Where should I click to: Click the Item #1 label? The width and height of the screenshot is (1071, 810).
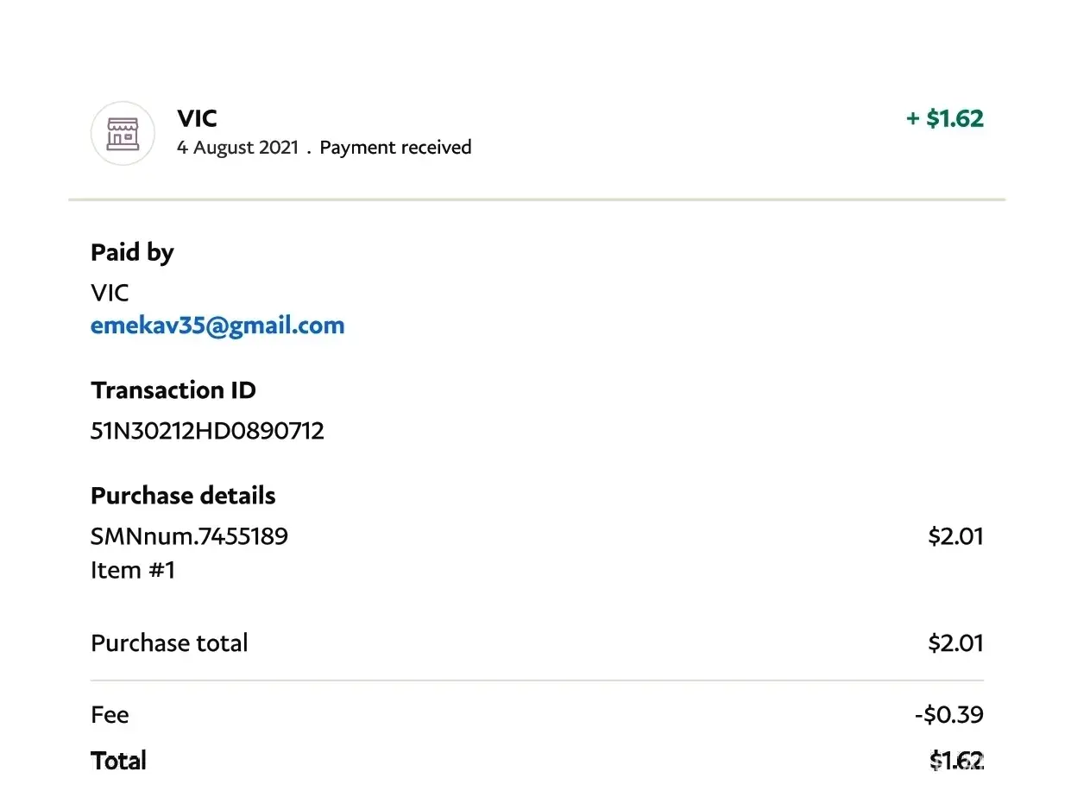(133, 570)
